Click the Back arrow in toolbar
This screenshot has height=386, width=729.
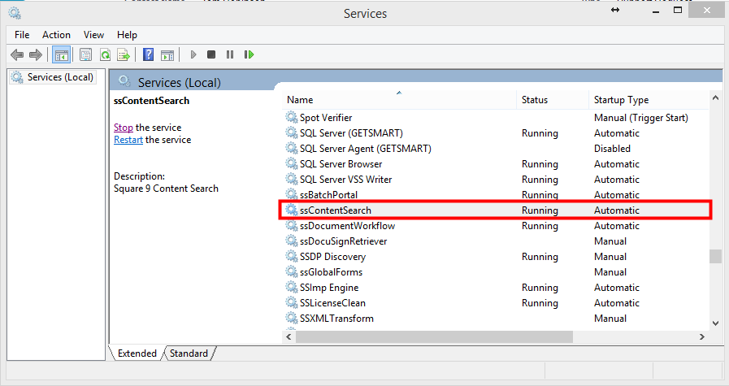pyautogui.click(x=17, y=54)
